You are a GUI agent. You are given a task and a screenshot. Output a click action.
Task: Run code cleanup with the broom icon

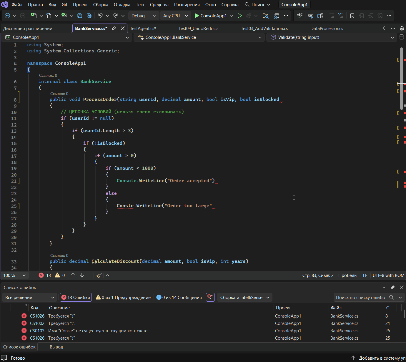pyautogui.click(x=99, y=275)
